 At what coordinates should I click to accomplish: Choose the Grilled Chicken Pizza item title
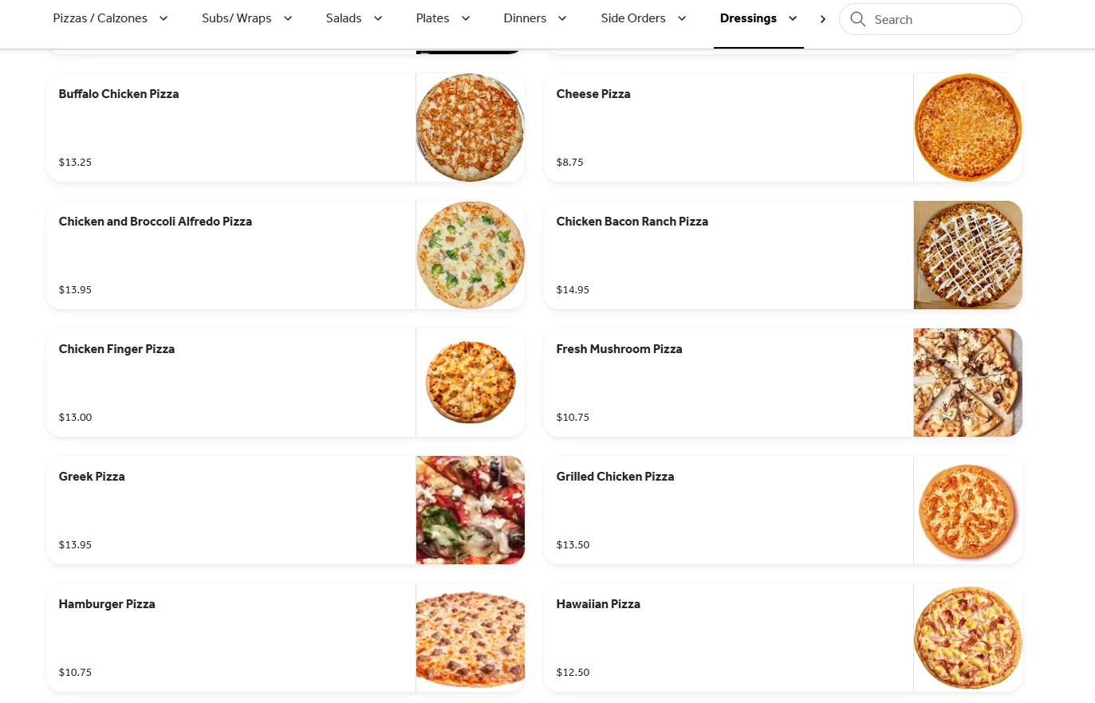[615, 477]
